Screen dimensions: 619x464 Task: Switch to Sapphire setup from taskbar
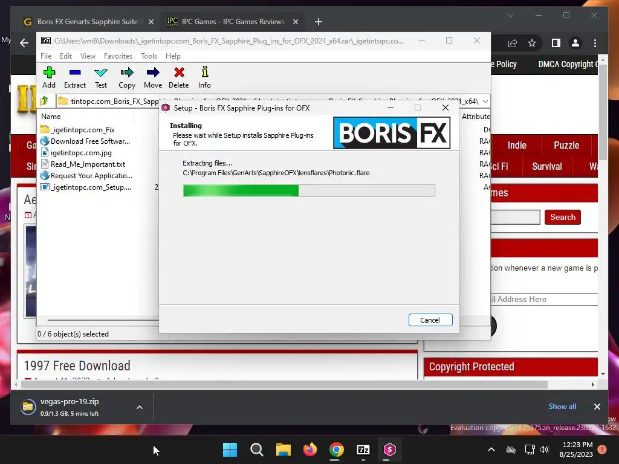point(389,449)
